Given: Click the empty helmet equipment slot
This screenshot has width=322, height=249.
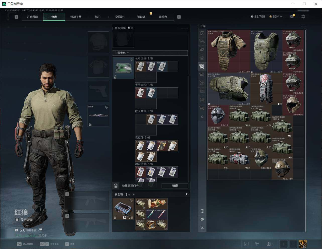Looking at the screenshot, I should 98,42.
